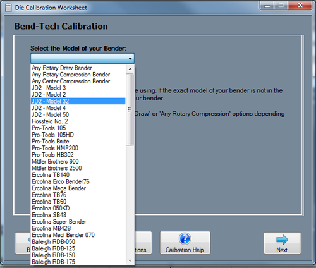Click the dropdown list scrollbar thumb
Image resolution: width=316 pixels, height=268 pixels.
pyautogui.click(x=130, y=109)
